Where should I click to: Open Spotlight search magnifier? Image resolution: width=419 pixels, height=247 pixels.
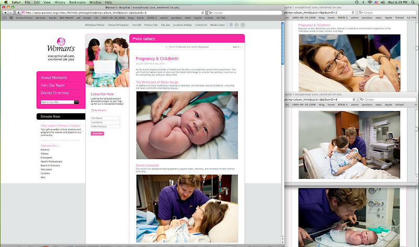click(x=414, y=2)
